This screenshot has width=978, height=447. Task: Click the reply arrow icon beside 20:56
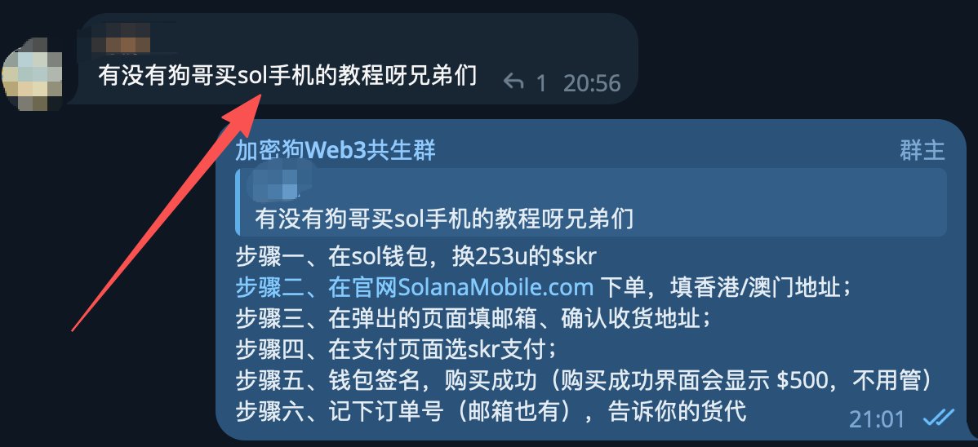tap(513, 82)
